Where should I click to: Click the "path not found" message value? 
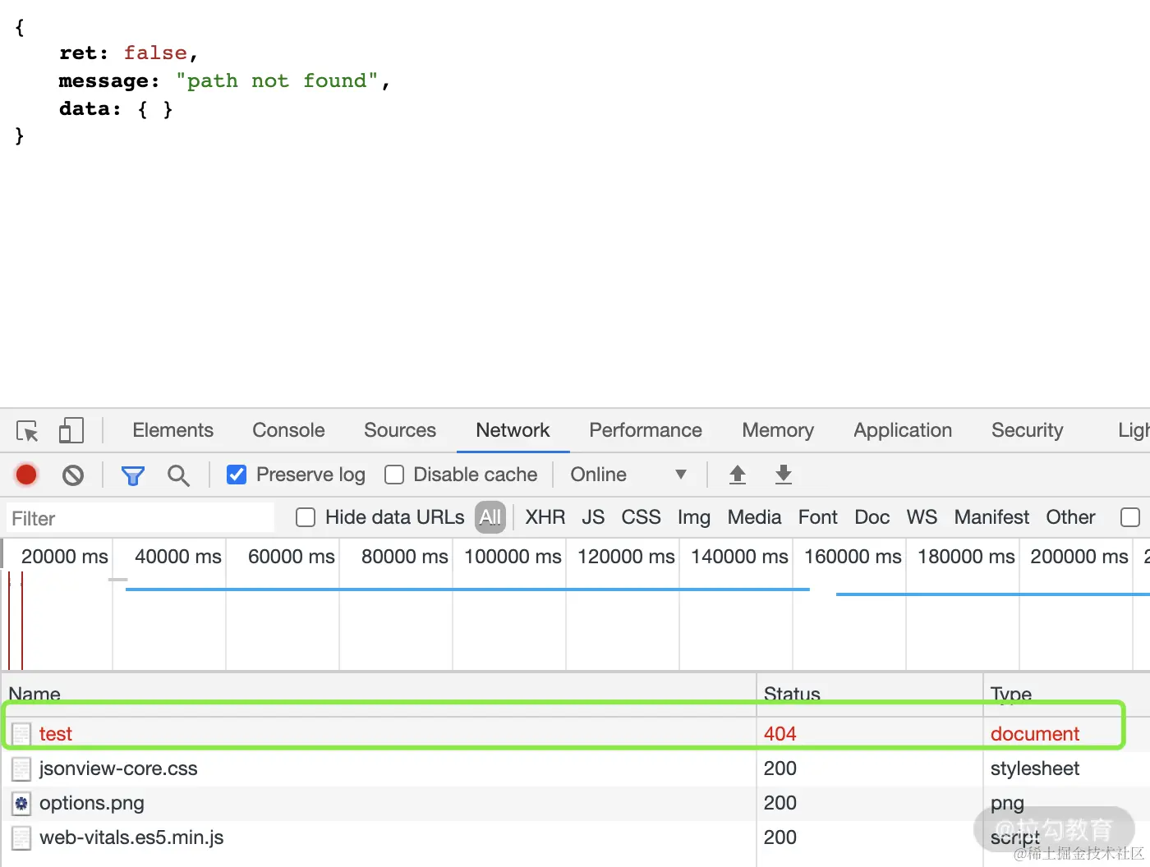coord(277,80)
